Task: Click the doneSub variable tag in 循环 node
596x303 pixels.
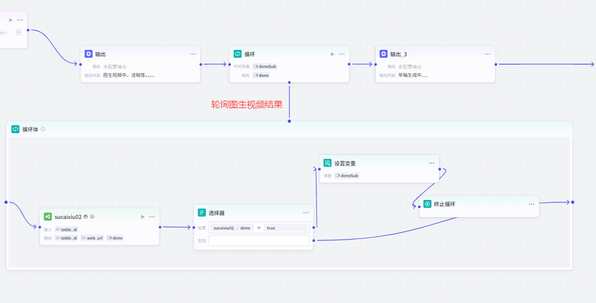Action: click(265, 66)
